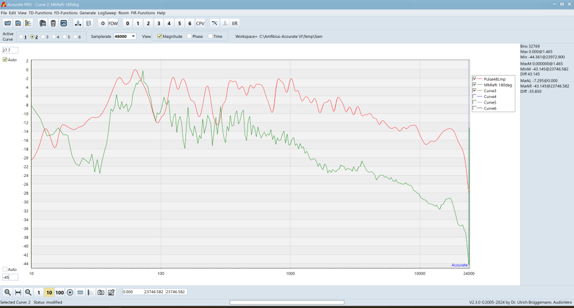Uncheck the Pulse48Lmp curve in legend
This screenshot has height=308, width=574.
474,78
